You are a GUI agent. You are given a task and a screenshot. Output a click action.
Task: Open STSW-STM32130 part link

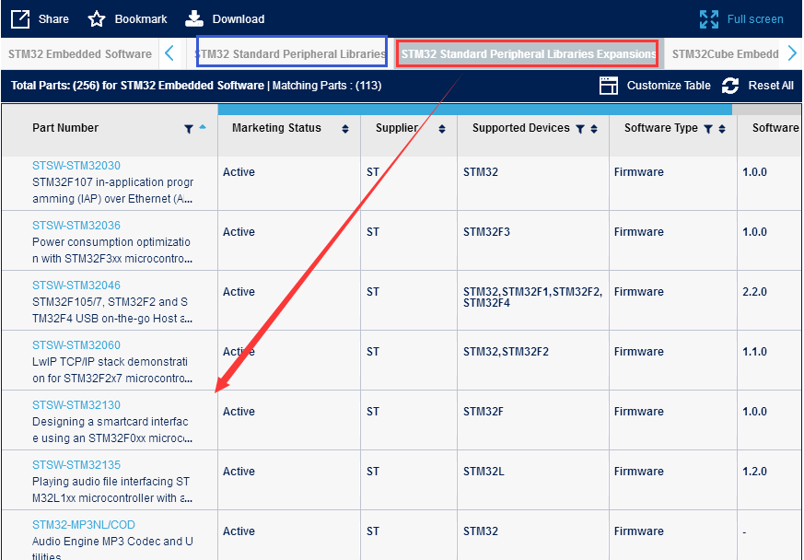tap(76, 405)
